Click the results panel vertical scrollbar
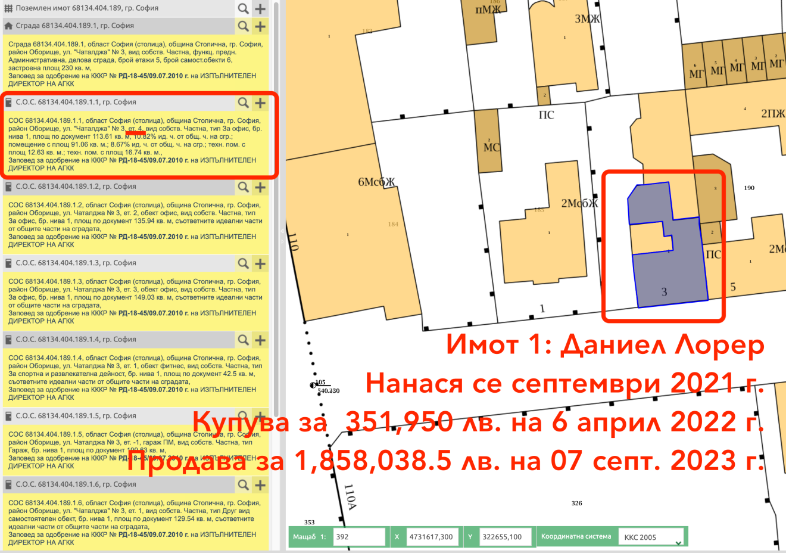 (x=276, y=179)
